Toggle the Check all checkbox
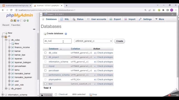Screen dimensions: 179x100 (56, 94)
